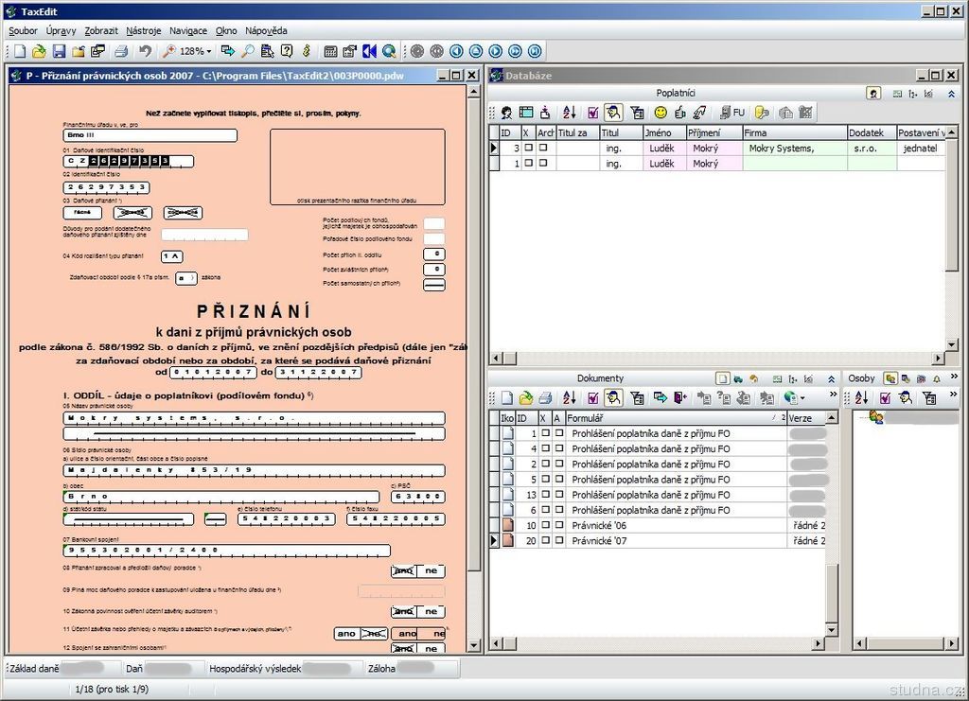Screen dimensions: 969x701
Task: Click the FU tax office icon
Action: pyautogui.click(x=731, y=113)
